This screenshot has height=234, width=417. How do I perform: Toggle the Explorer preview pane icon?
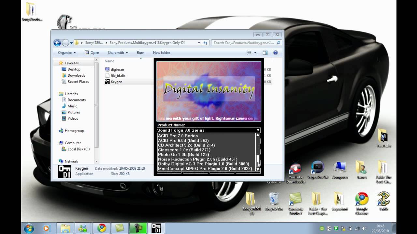coord(265,53)
